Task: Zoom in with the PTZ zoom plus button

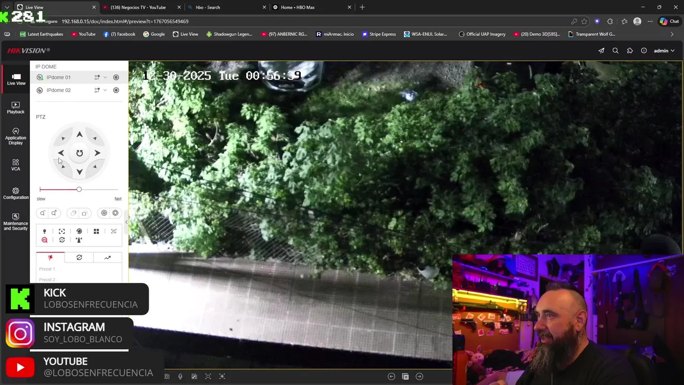Action: [54, 213]
